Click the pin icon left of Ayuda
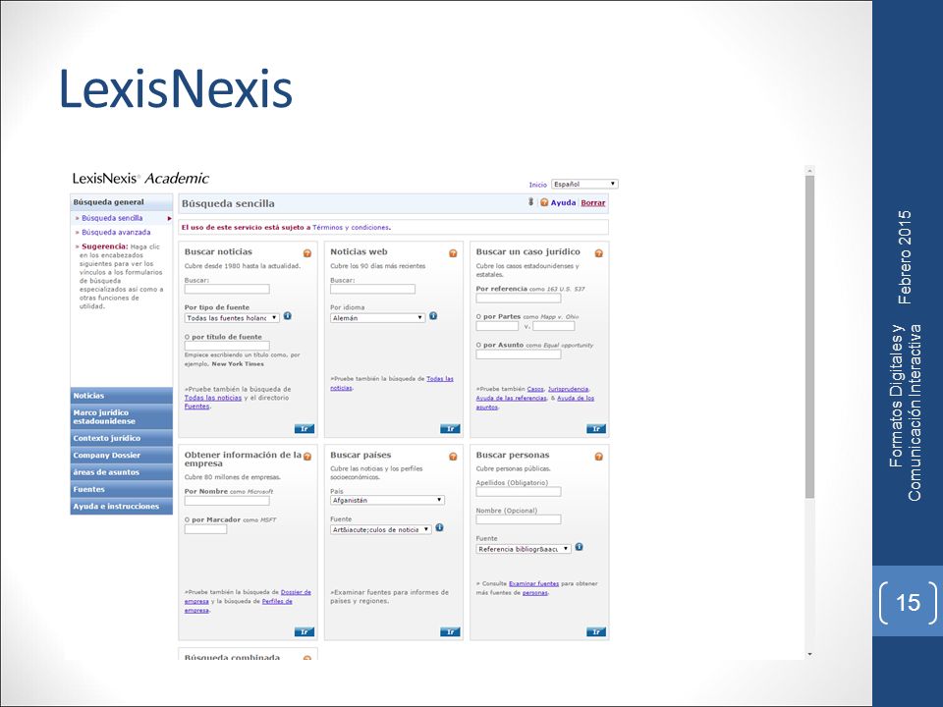The height and width of the screenshot is (707, 943). [x=531, y=202]
